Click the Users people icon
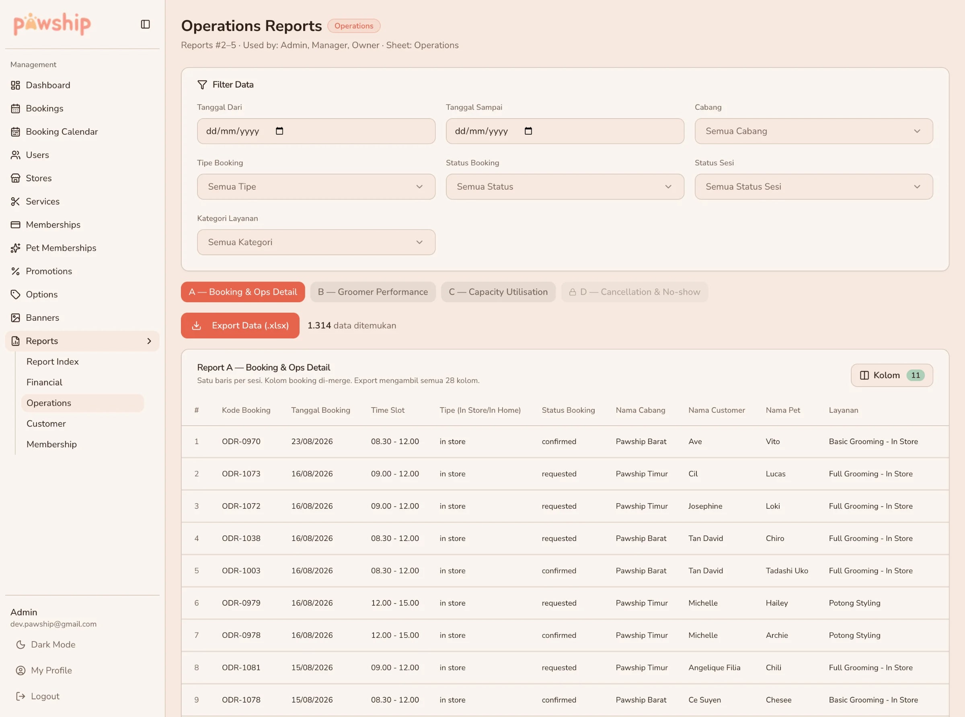 point(16,155)
